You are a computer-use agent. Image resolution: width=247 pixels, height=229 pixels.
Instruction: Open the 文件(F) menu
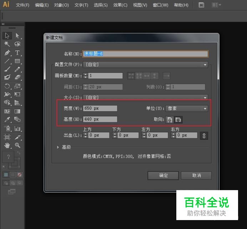tap(22, 5)
